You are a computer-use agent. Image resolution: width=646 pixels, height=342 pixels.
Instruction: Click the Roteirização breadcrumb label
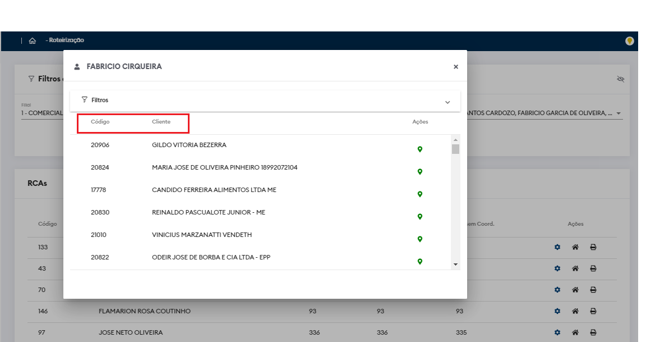point(67,40)
